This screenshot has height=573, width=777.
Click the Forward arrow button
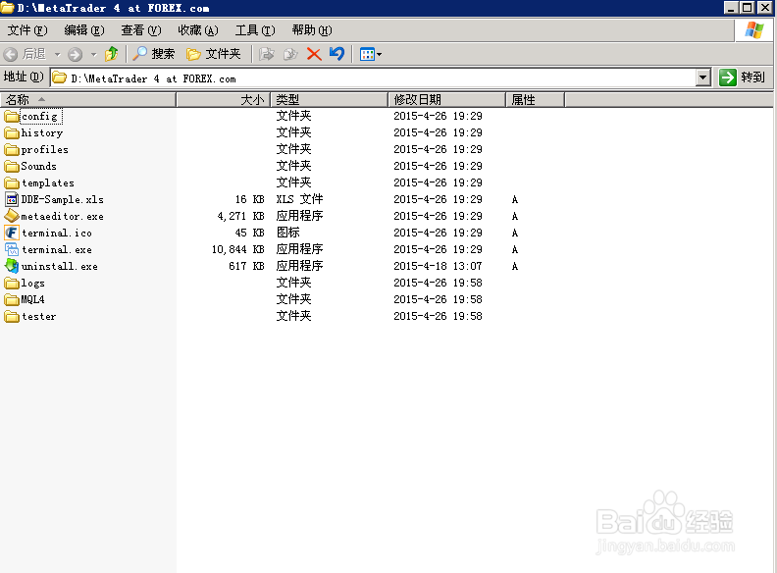pyautogui.click(x=75, y=54)
